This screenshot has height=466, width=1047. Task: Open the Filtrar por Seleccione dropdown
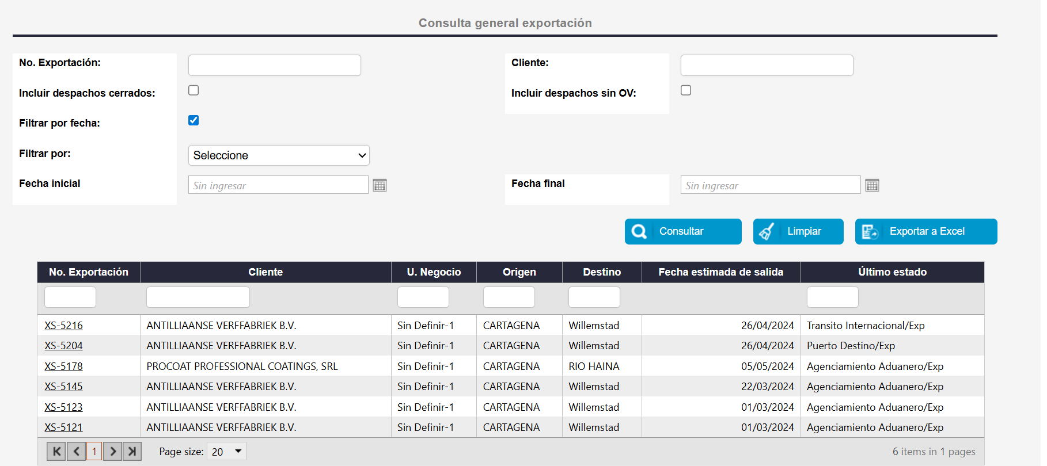(x=279, y=155)
